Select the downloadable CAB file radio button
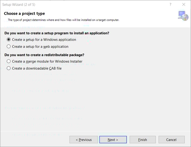This screenshot has height=147, width=191. [9, 68]
